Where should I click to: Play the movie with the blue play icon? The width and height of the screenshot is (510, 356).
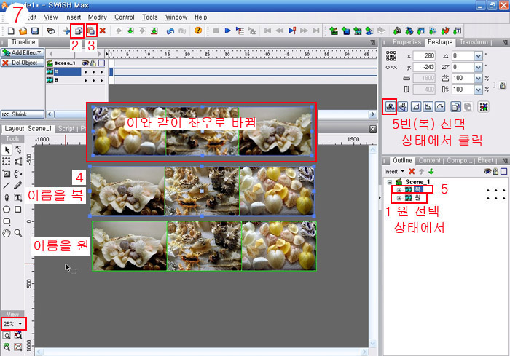(227, 31)
